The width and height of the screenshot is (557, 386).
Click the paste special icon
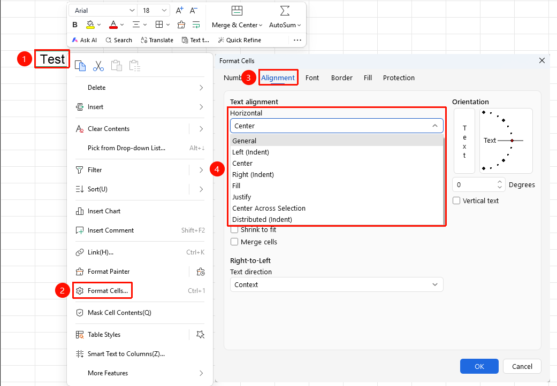point(135,66)
